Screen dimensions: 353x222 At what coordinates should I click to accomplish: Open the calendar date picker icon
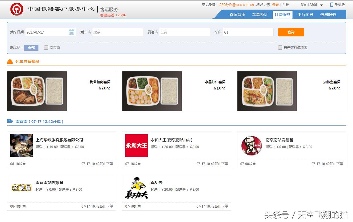point(72,32)
